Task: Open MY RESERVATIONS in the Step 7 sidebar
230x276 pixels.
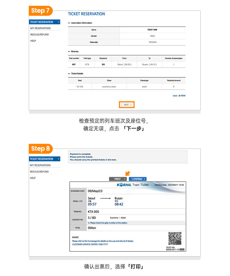Action: point(41,28)
